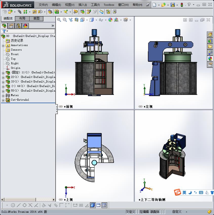Switch to the ConfigurationManager tab icon
This screenshot has height=215, width=214.
[18, 26]
